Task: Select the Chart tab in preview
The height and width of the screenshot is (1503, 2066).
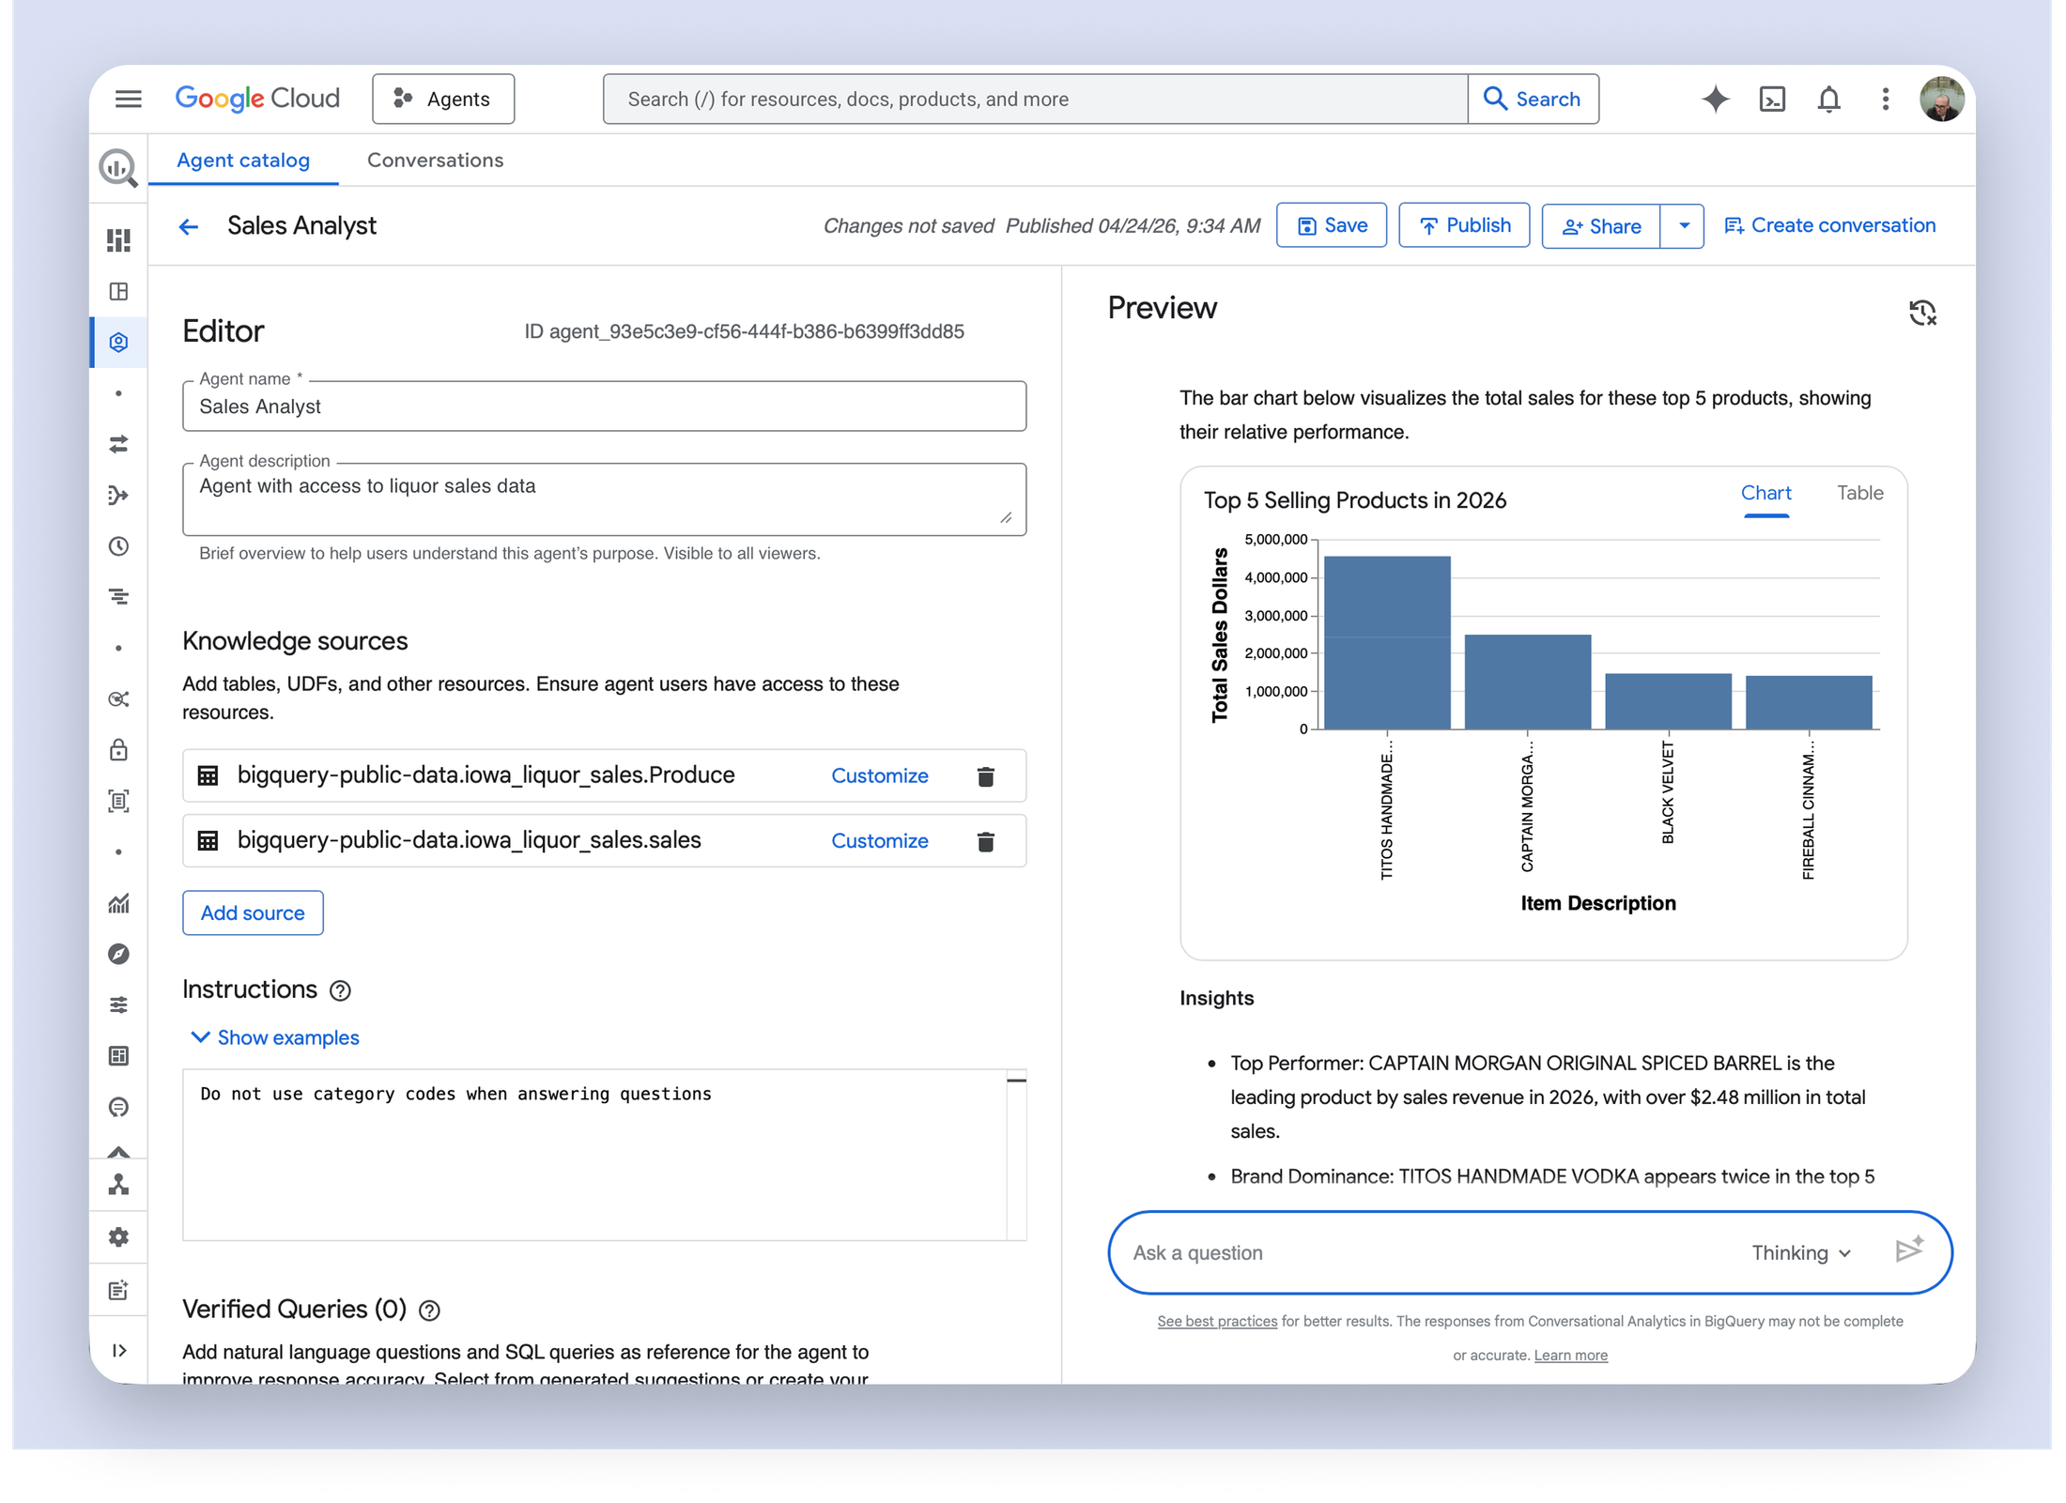Action: point(1765,494)
